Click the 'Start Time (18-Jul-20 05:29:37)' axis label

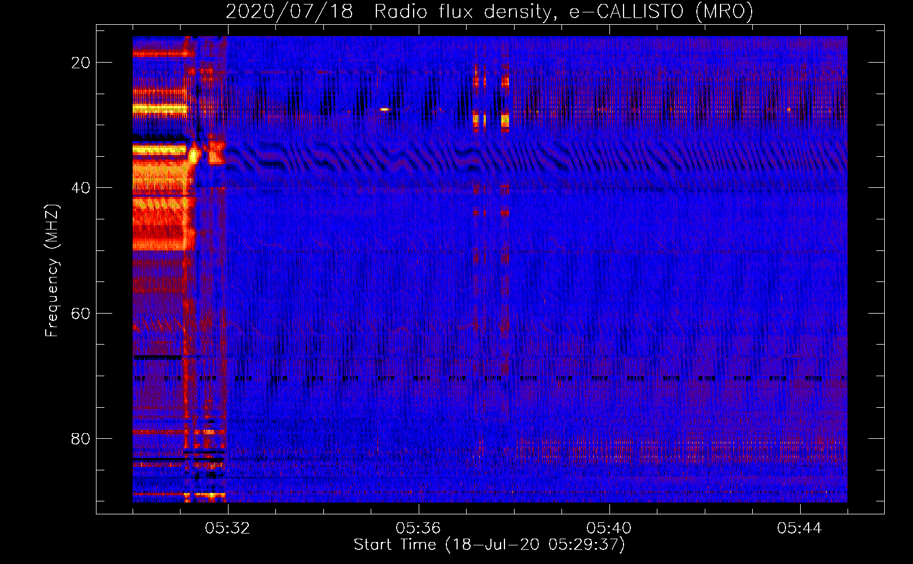[x=489, y=545]
